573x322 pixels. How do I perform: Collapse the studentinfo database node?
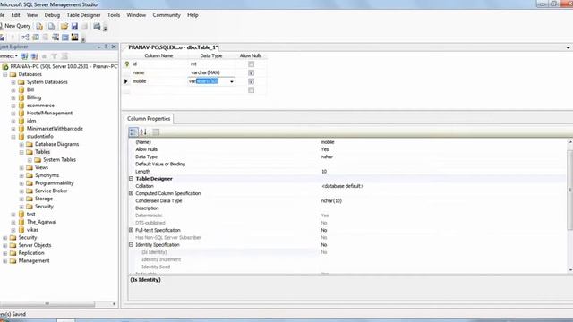coord(13,137)
